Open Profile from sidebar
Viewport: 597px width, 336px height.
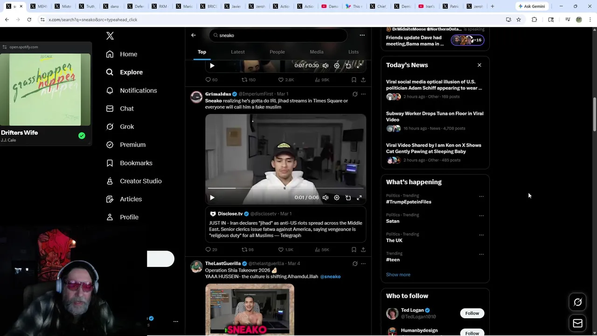pos(122,217)
